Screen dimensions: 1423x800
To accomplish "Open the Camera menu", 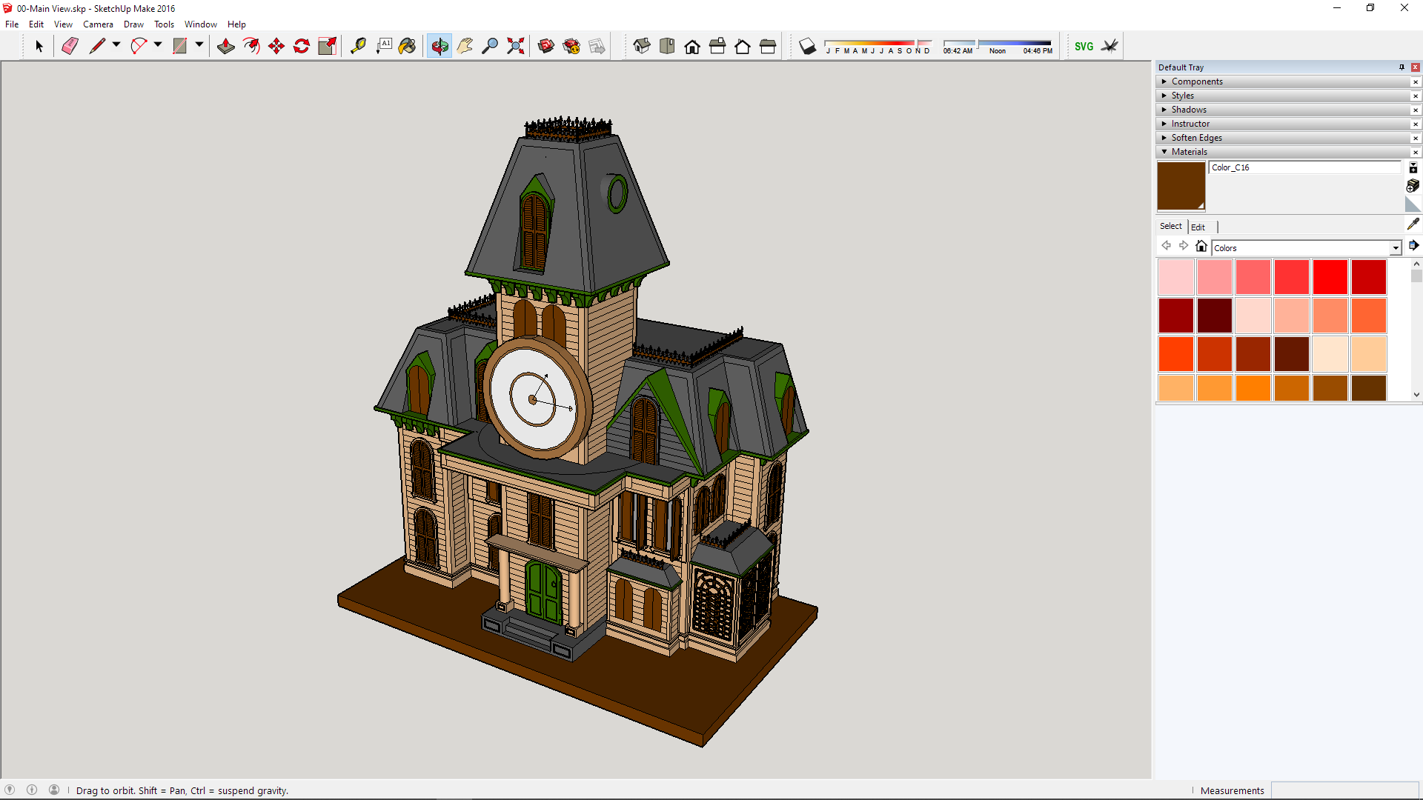I will click(x=98, y=24).
